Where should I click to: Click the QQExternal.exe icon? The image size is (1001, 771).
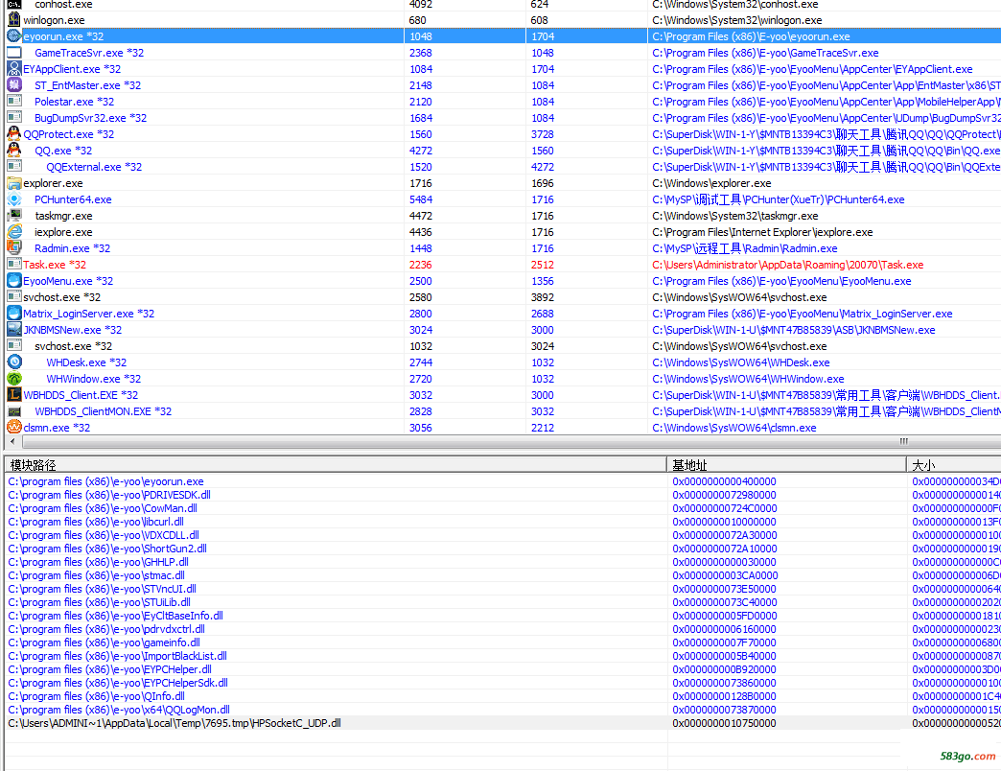[x=14, y=167]
